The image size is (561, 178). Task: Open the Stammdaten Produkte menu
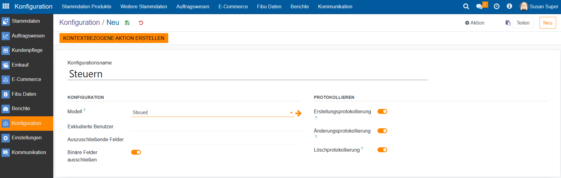(86, 6)
